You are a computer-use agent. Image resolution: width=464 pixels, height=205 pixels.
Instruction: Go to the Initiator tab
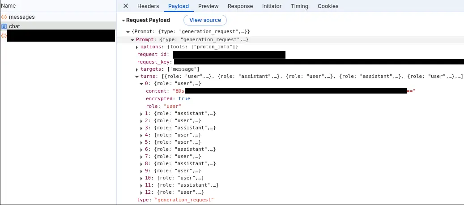(272, 6)
